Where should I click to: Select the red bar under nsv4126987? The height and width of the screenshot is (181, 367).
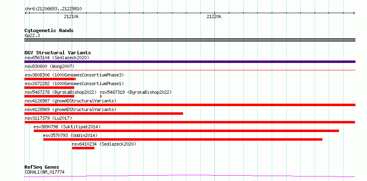click(x=190, y=105)
